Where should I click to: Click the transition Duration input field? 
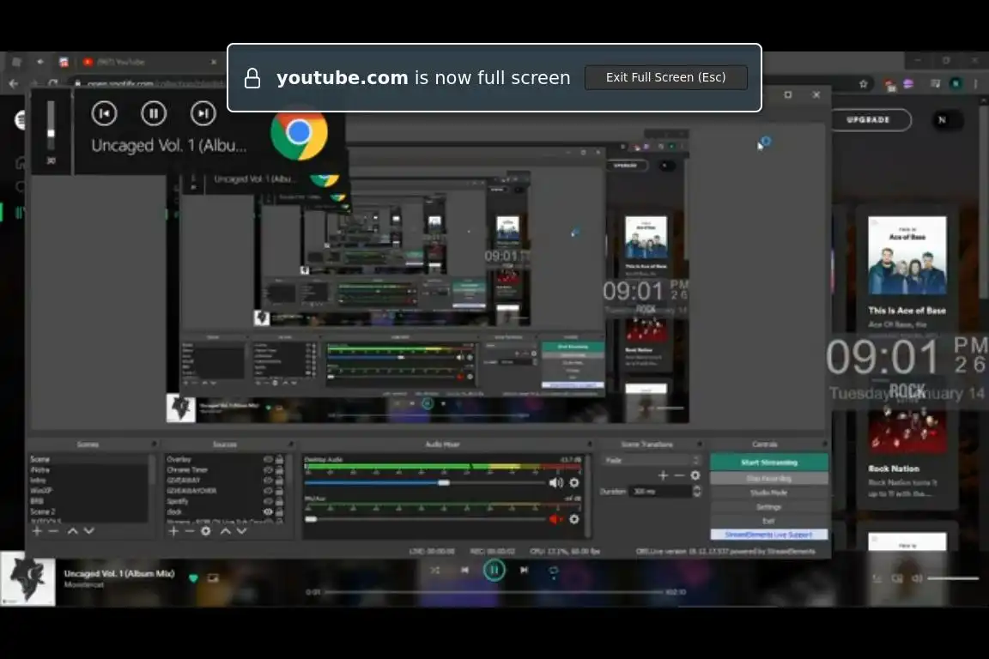coord(660,492)
